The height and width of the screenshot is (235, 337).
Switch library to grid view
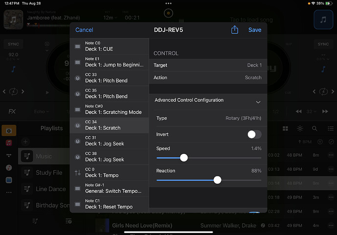[x=285, y=128]
